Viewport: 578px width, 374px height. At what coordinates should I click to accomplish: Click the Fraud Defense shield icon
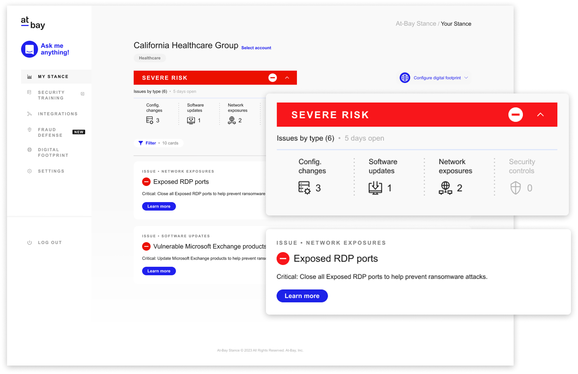30,130
